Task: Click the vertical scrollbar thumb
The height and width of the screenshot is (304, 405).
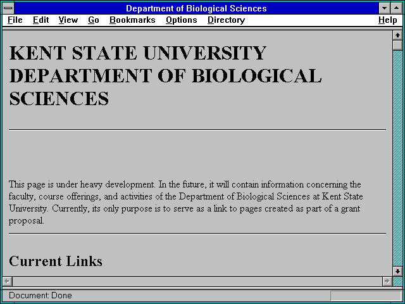Action: click(x=397, y=45)
